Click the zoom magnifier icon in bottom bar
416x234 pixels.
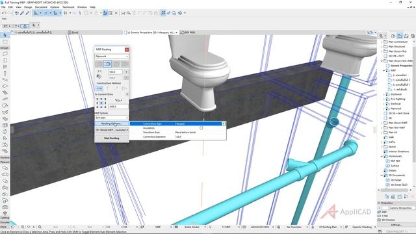click(40, 227)
